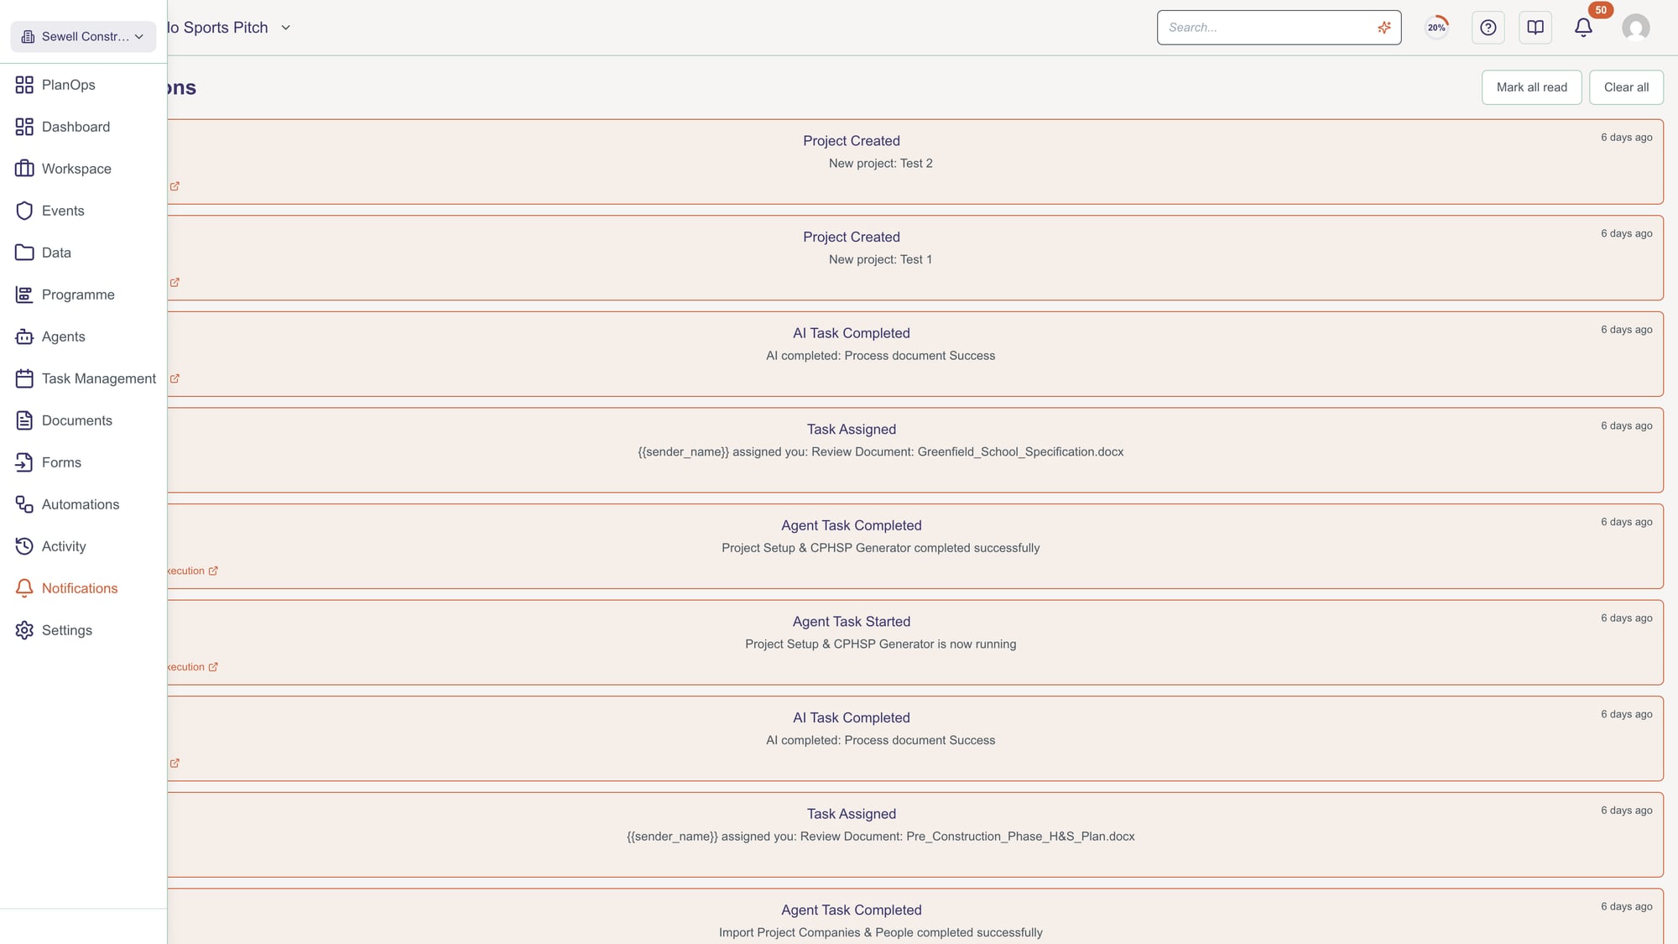Open Programme via its chart icon
Screen dimensions: 1678x944
[24, 295]
